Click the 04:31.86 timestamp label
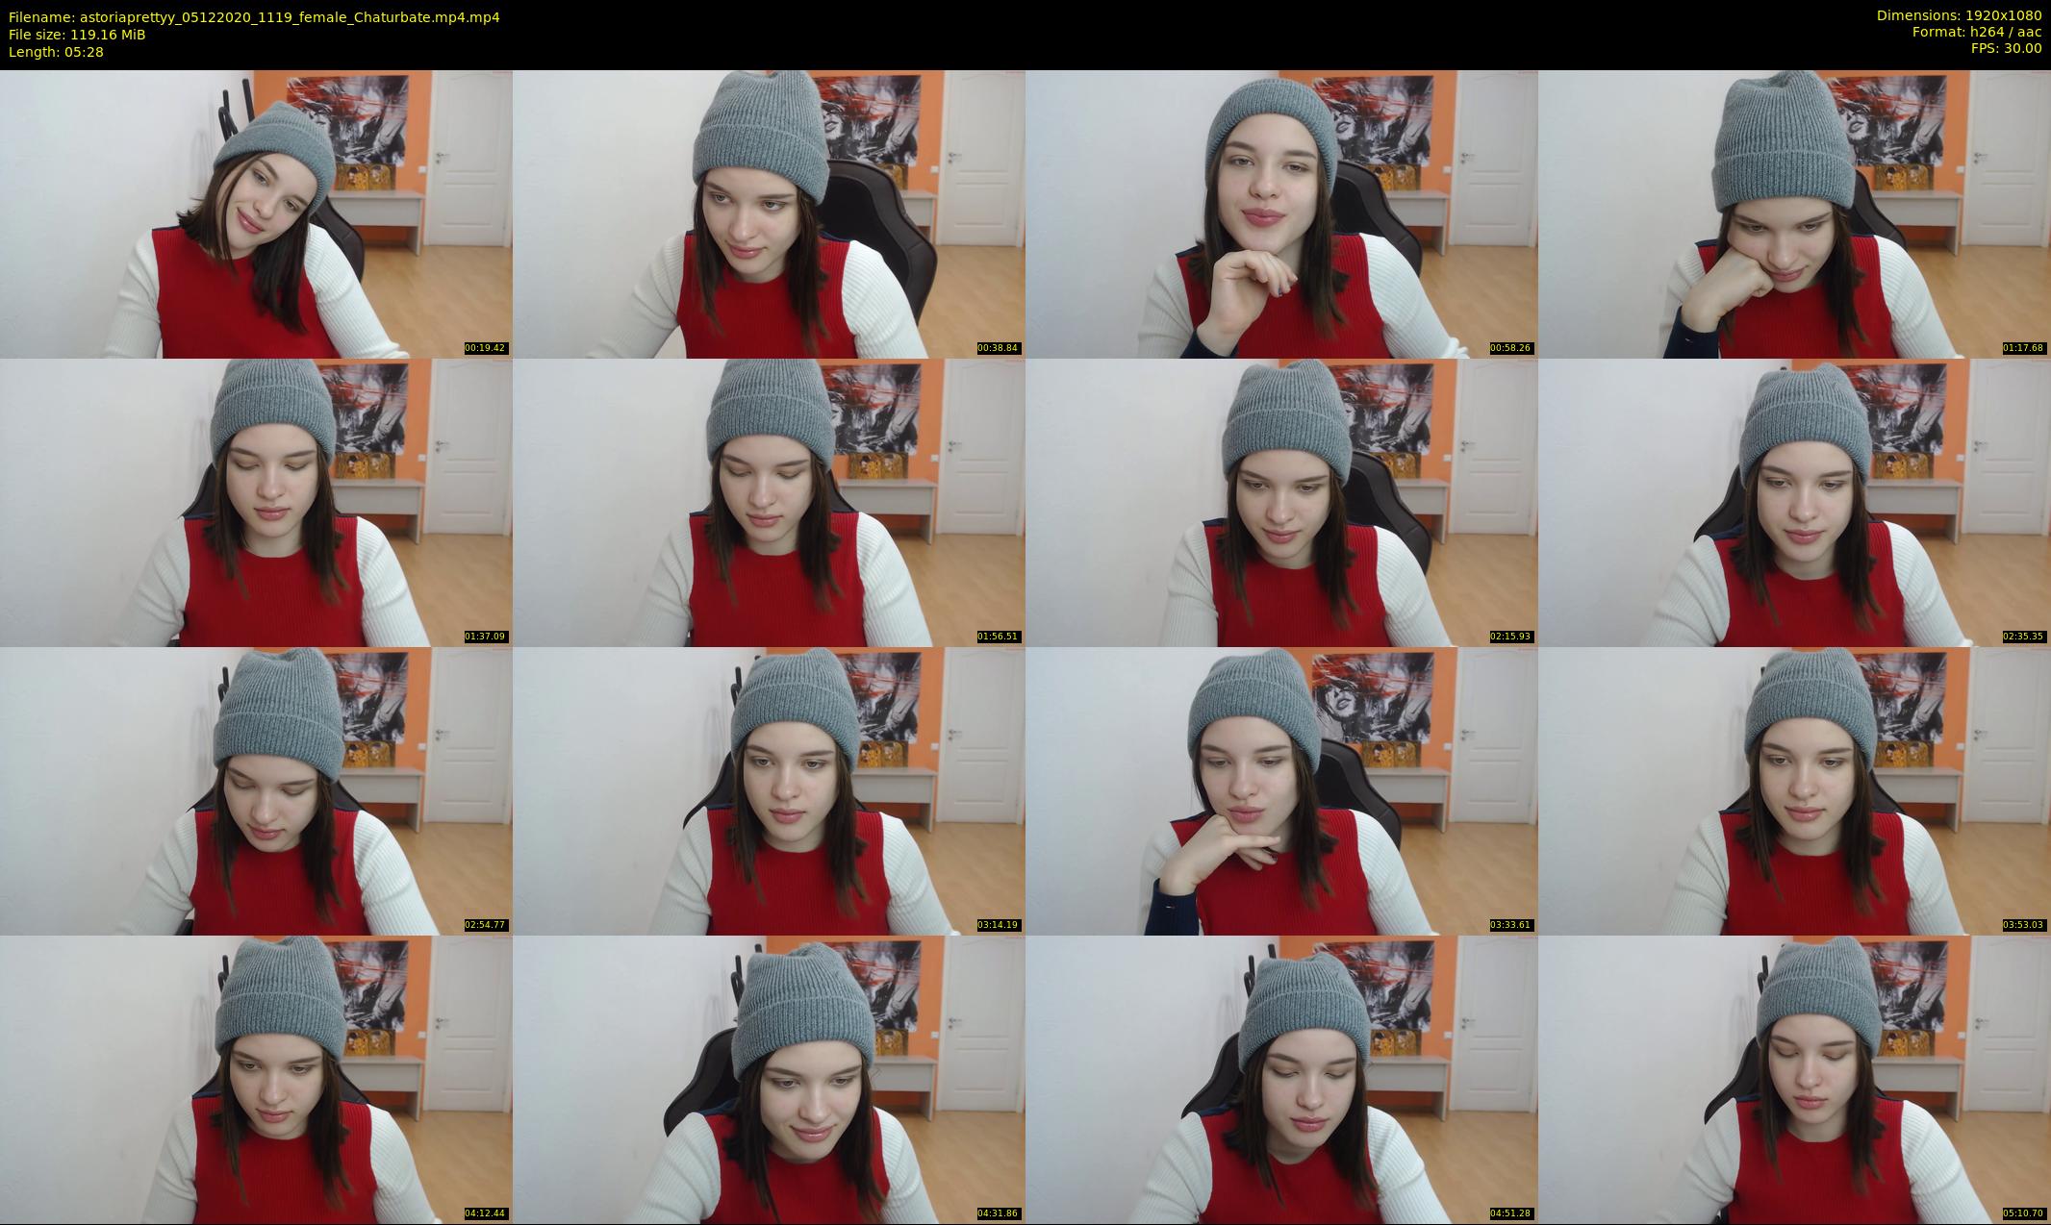 998,1213
